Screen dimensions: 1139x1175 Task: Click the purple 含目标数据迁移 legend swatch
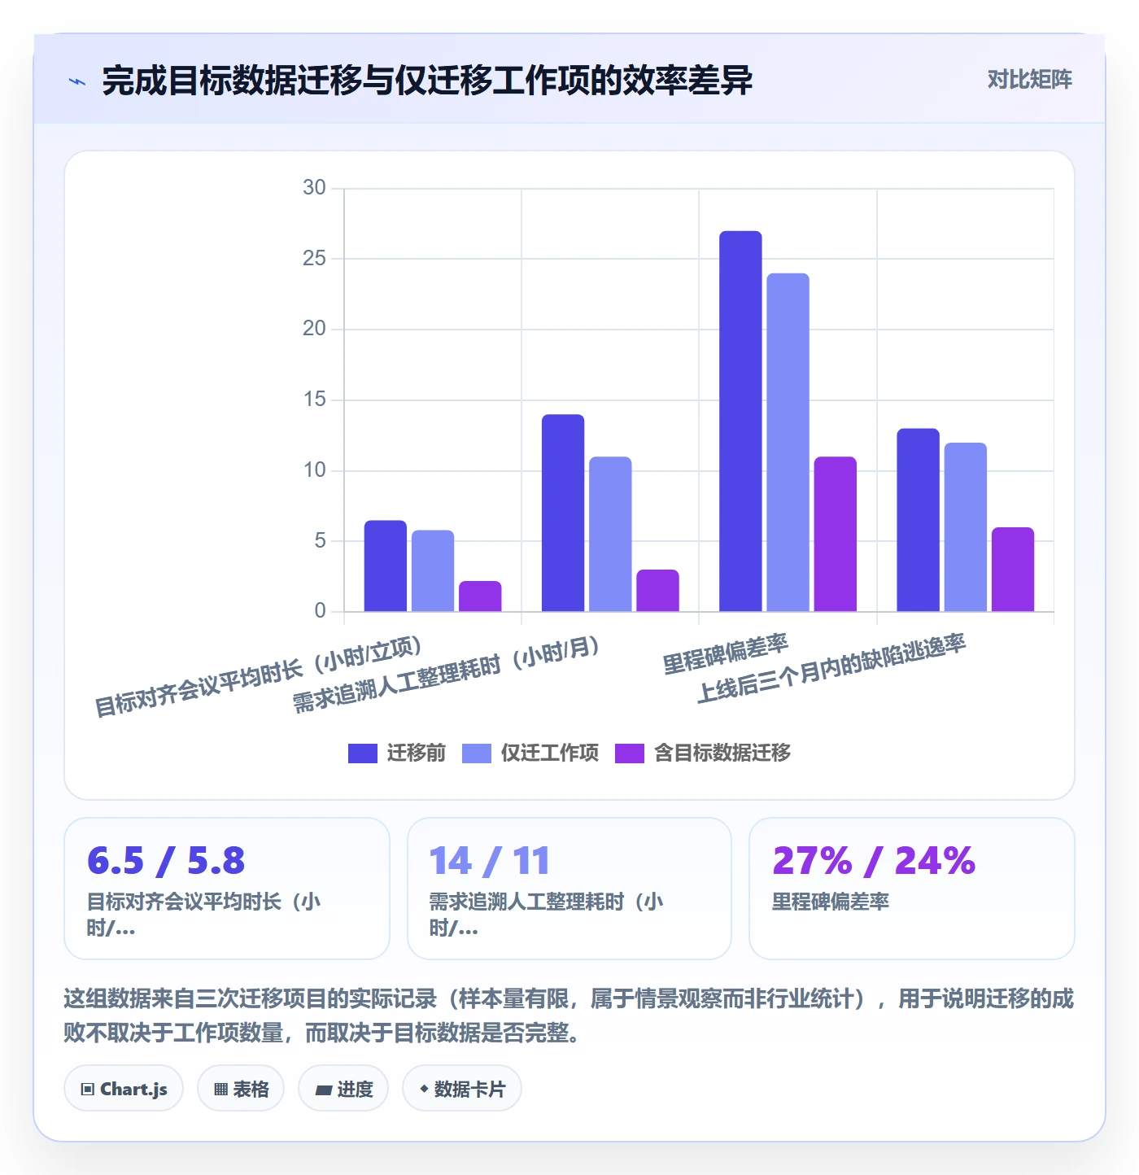630,753
